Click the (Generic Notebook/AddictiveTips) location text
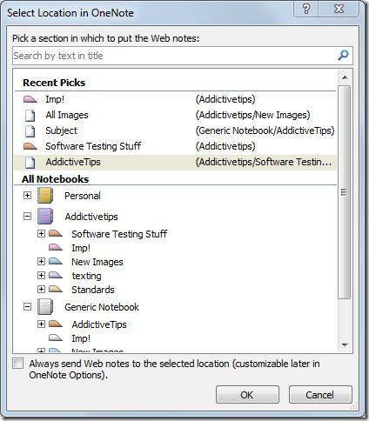The width and height of the screenshot is (369, 421). click(x=265, y=130)
